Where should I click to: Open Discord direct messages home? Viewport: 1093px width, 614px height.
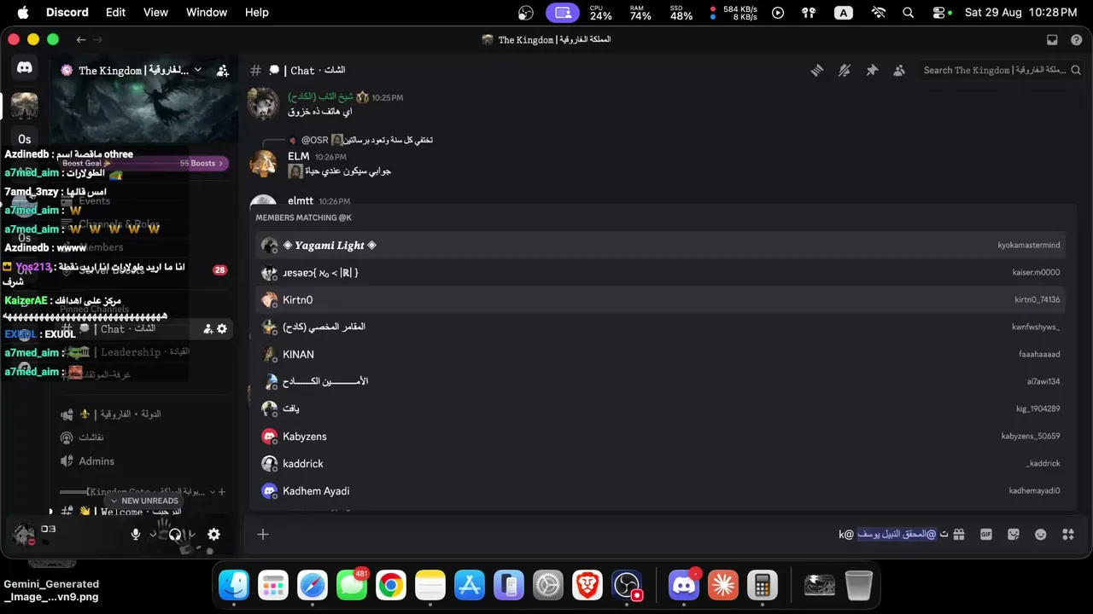24,67
